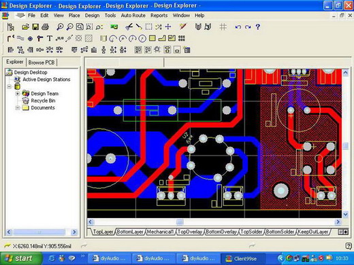Select the Zoom In magnifier icon
The image size is (354, 265).
click(60, 27)
